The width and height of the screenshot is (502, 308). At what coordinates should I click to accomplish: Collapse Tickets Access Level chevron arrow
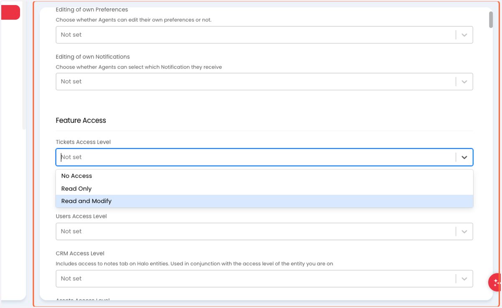pos(464,157)
